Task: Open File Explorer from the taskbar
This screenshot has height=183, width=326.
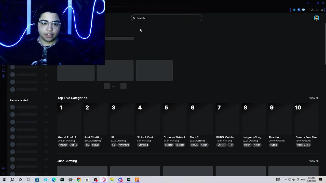Action: [112, 180]
